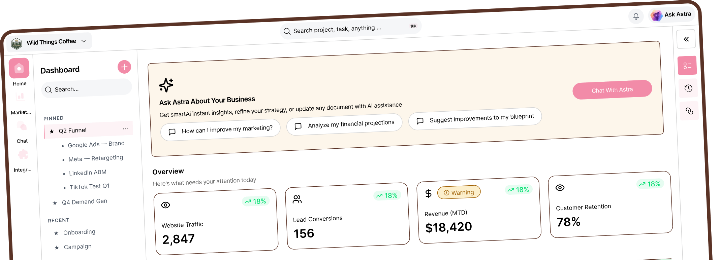
Task: Click the ⌘K shortcut hint in search
Action: pos(413,26)
